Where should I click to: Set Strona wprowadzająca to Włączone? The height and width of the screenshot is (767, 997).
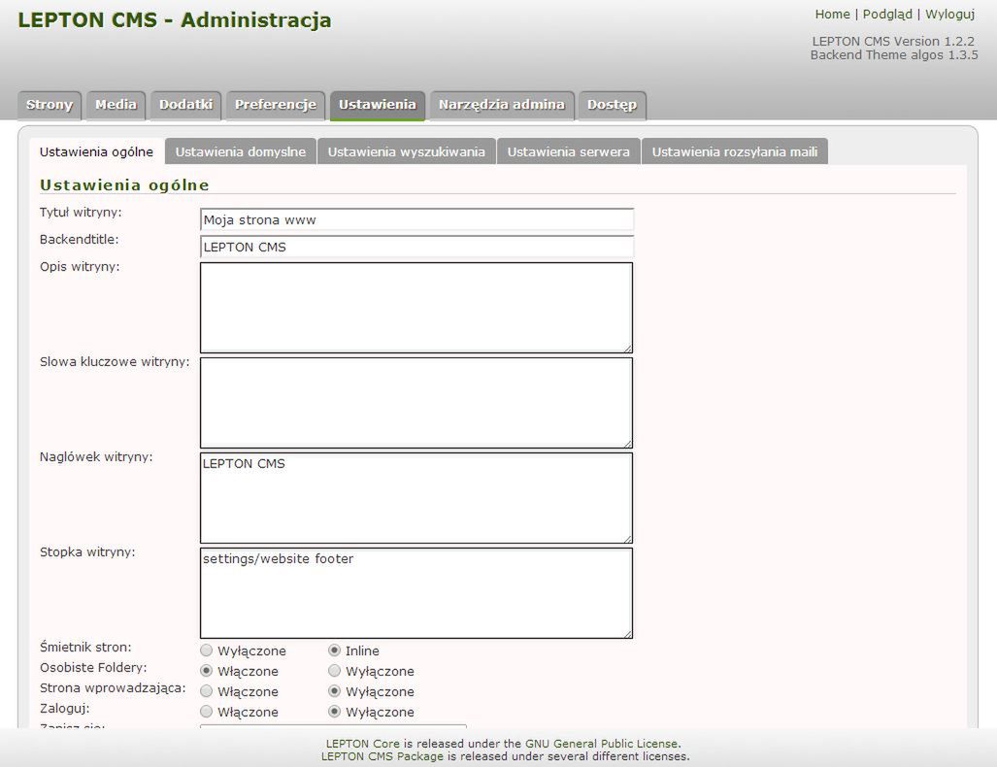coord(206,690)
